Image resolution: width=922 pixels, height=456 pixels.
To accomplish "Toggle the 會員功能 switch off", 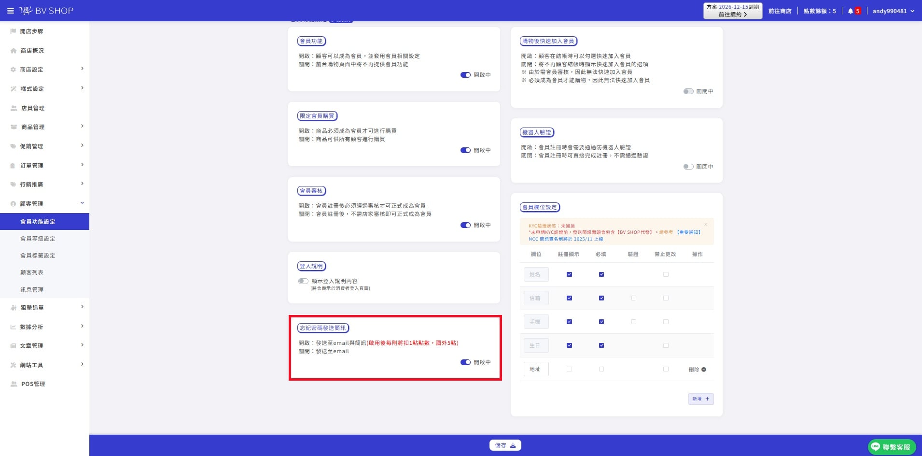I will 465,75.
